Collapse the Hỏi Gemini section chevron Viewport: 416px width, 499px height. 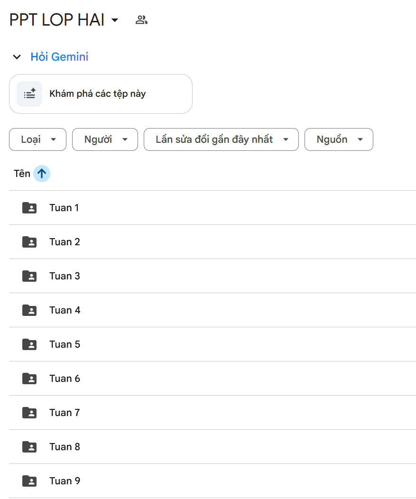pos(17,57)
